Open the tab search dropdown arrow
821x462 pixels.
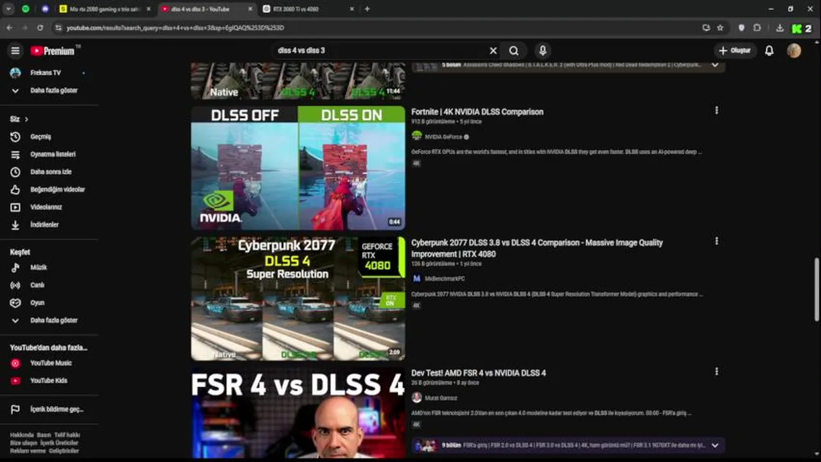coord(8,9)
